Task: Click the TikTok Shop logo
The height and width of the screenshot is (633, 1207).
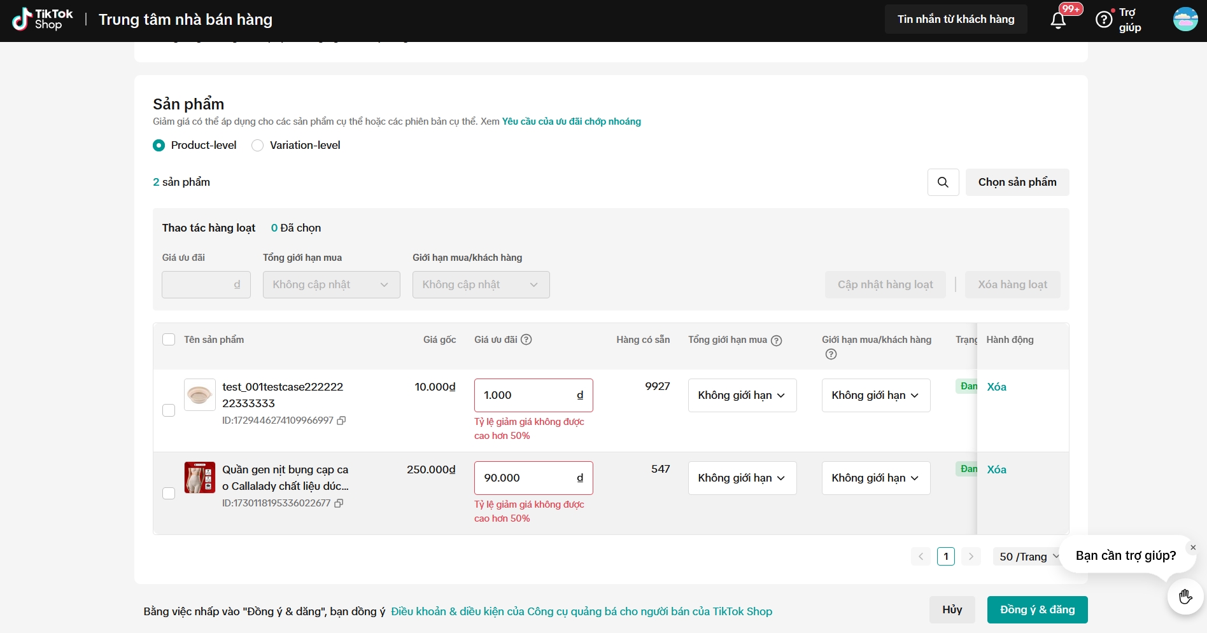Action: pyautogui.click(x=43, y=20)
